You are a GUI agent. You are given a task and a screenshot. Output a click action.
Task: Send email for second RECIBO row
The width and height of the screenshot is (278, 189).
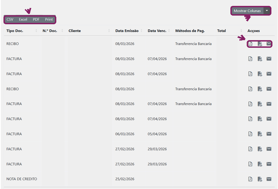269,89
